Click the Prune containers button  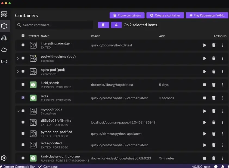click(x=127, y=15)
